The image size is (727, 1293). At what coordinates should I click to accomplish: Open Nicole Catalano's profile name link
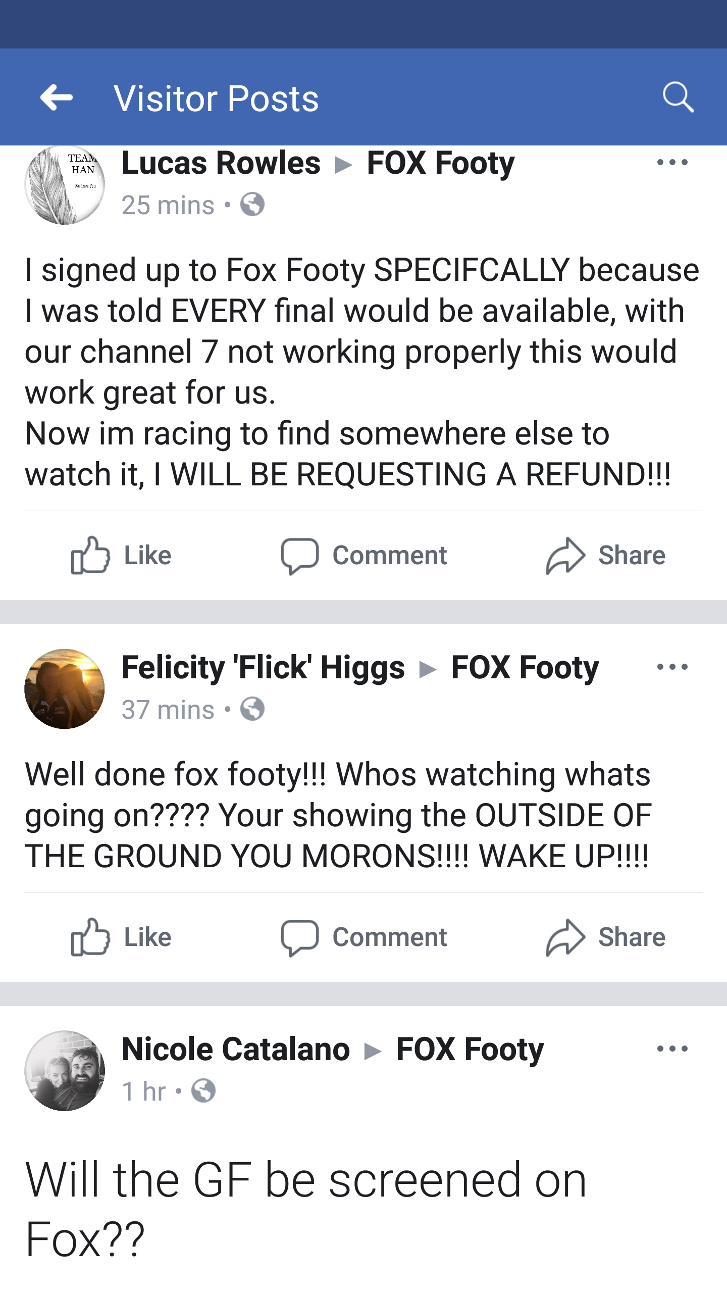coord(236,1050)
